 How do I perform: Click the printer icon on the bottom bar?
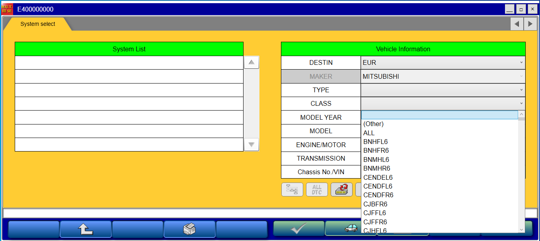click(x=189, y=229)
